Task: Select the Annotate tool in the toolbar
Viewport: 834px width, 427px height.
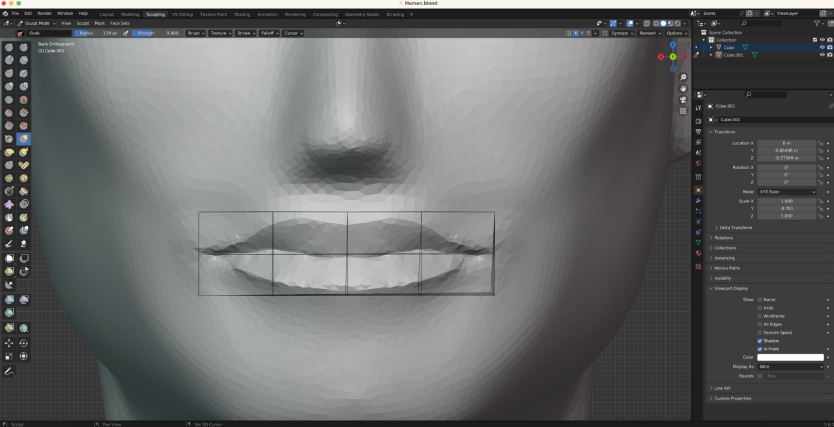Action: [x=9, y=372]
